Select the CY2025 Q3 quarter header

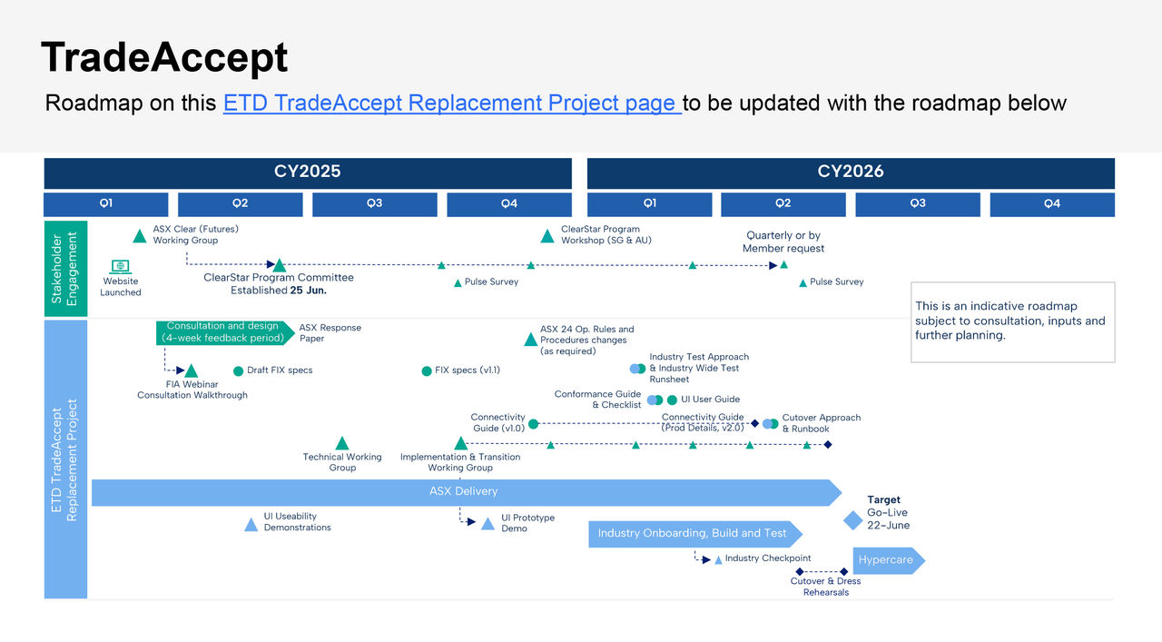coord(375,204)
